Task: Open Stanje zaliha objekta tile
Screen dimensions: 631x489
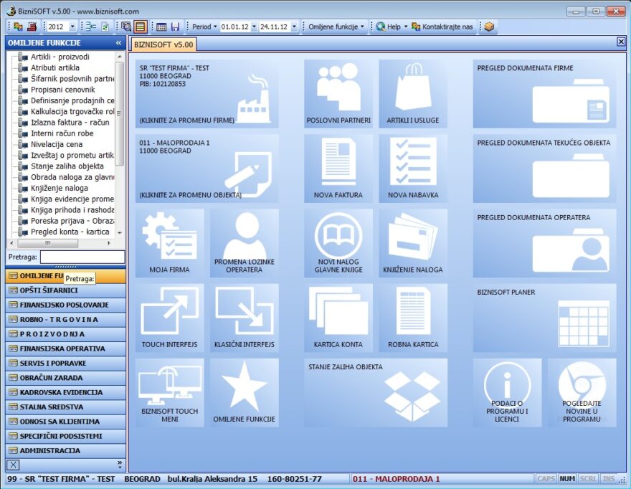Action: pyautogui.click(x=376, y=393)
